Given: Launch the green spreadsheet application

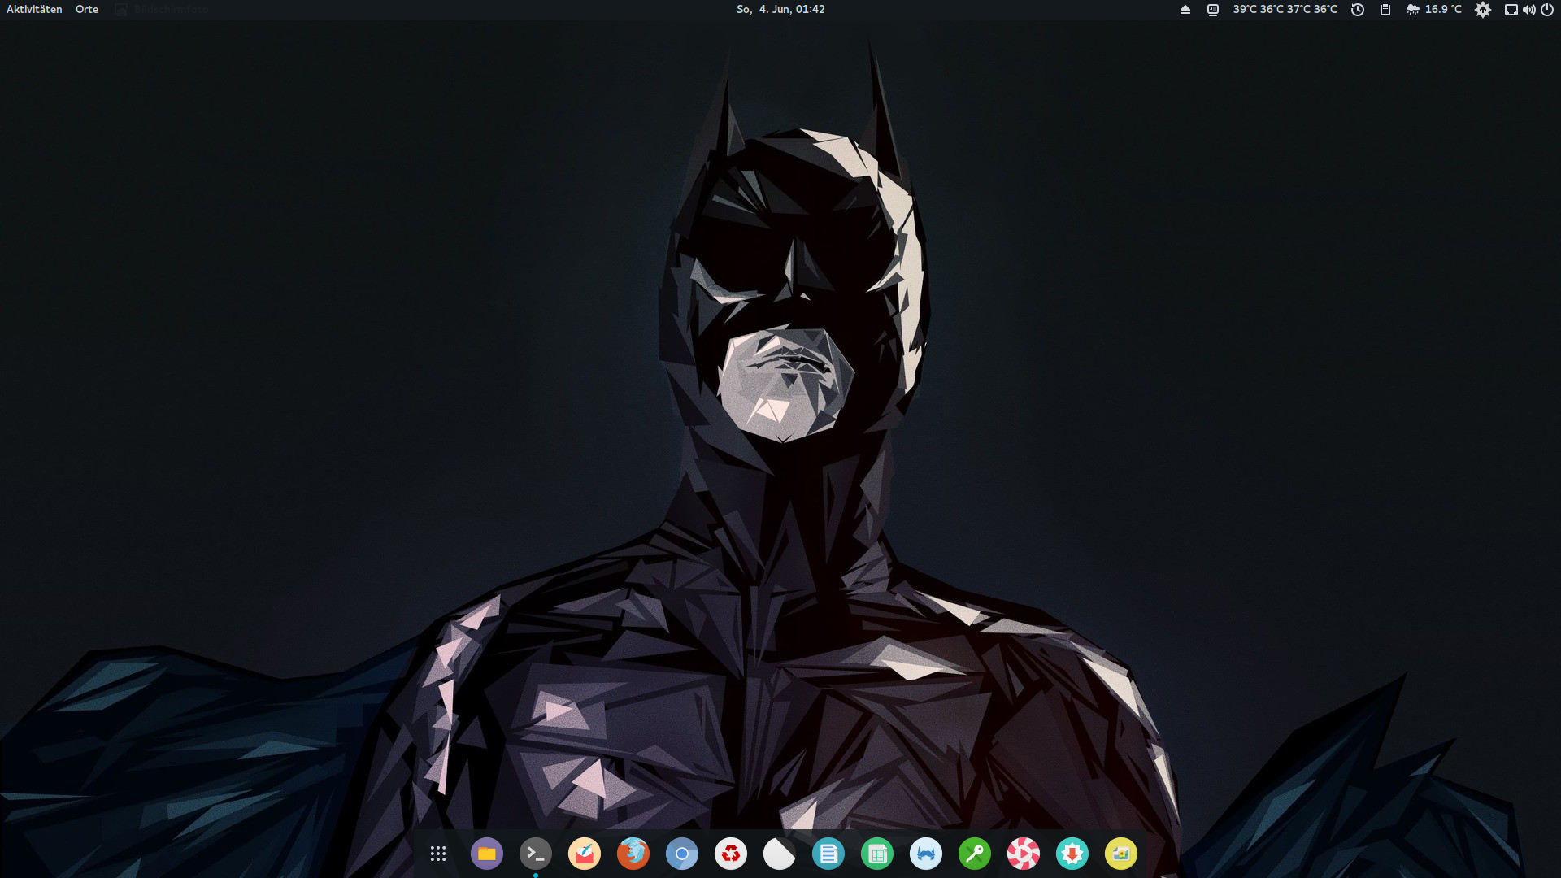Looking at the screenshot, I should pyautogui.click(x=876, y=854).
